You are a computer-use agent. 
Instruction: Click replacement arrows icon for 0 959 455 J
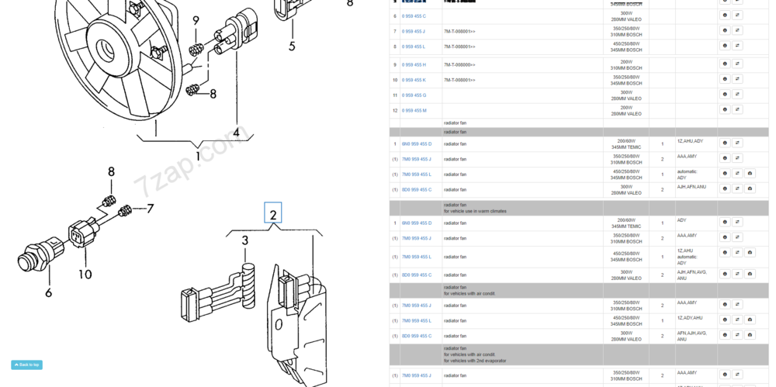coord(737,31)
